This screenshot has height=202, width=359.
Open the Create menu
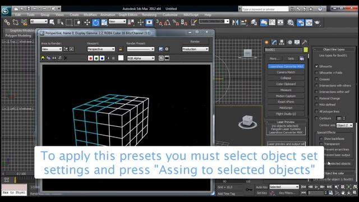tap(74, 15)
